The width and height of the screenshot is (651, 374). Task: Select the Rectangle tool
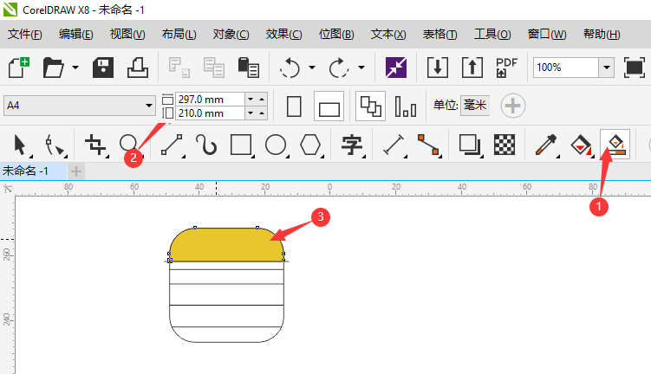point(240,144)
